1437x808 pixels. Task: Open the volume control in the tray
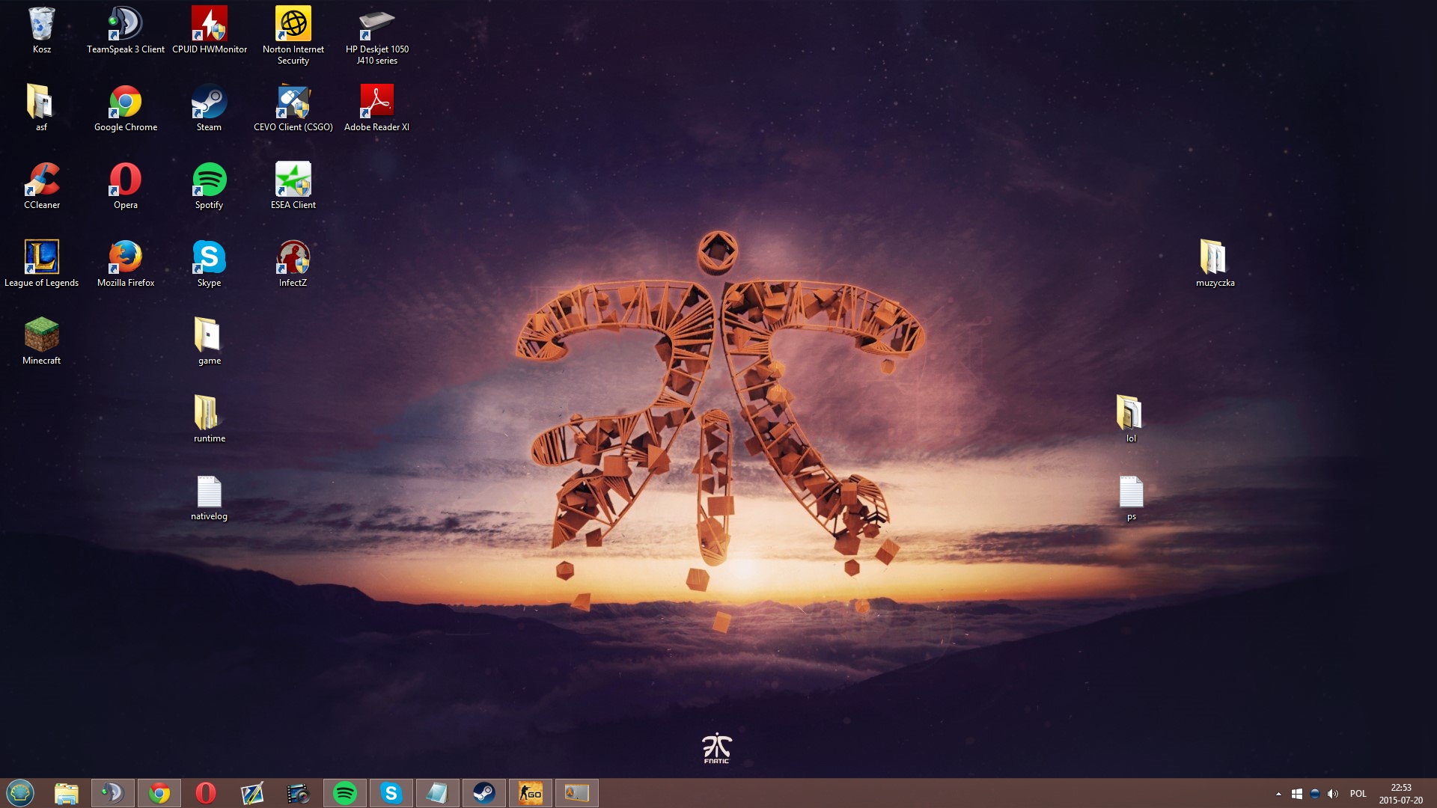point(1333,794)
